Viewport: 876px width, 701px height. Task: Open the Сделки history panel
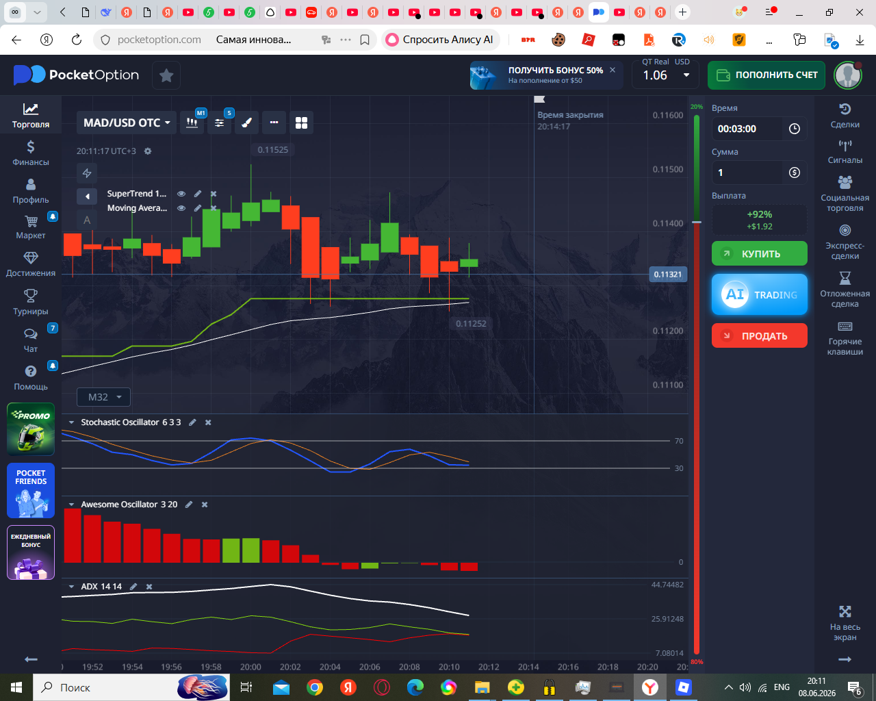click(845, 115)
